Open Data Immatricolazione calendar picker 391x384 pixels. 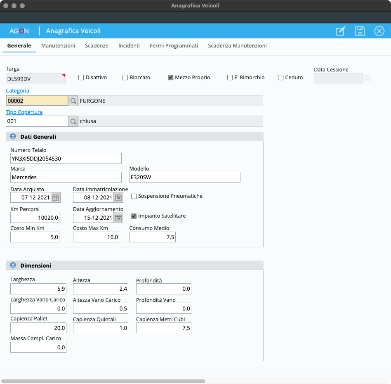(118, 197)
